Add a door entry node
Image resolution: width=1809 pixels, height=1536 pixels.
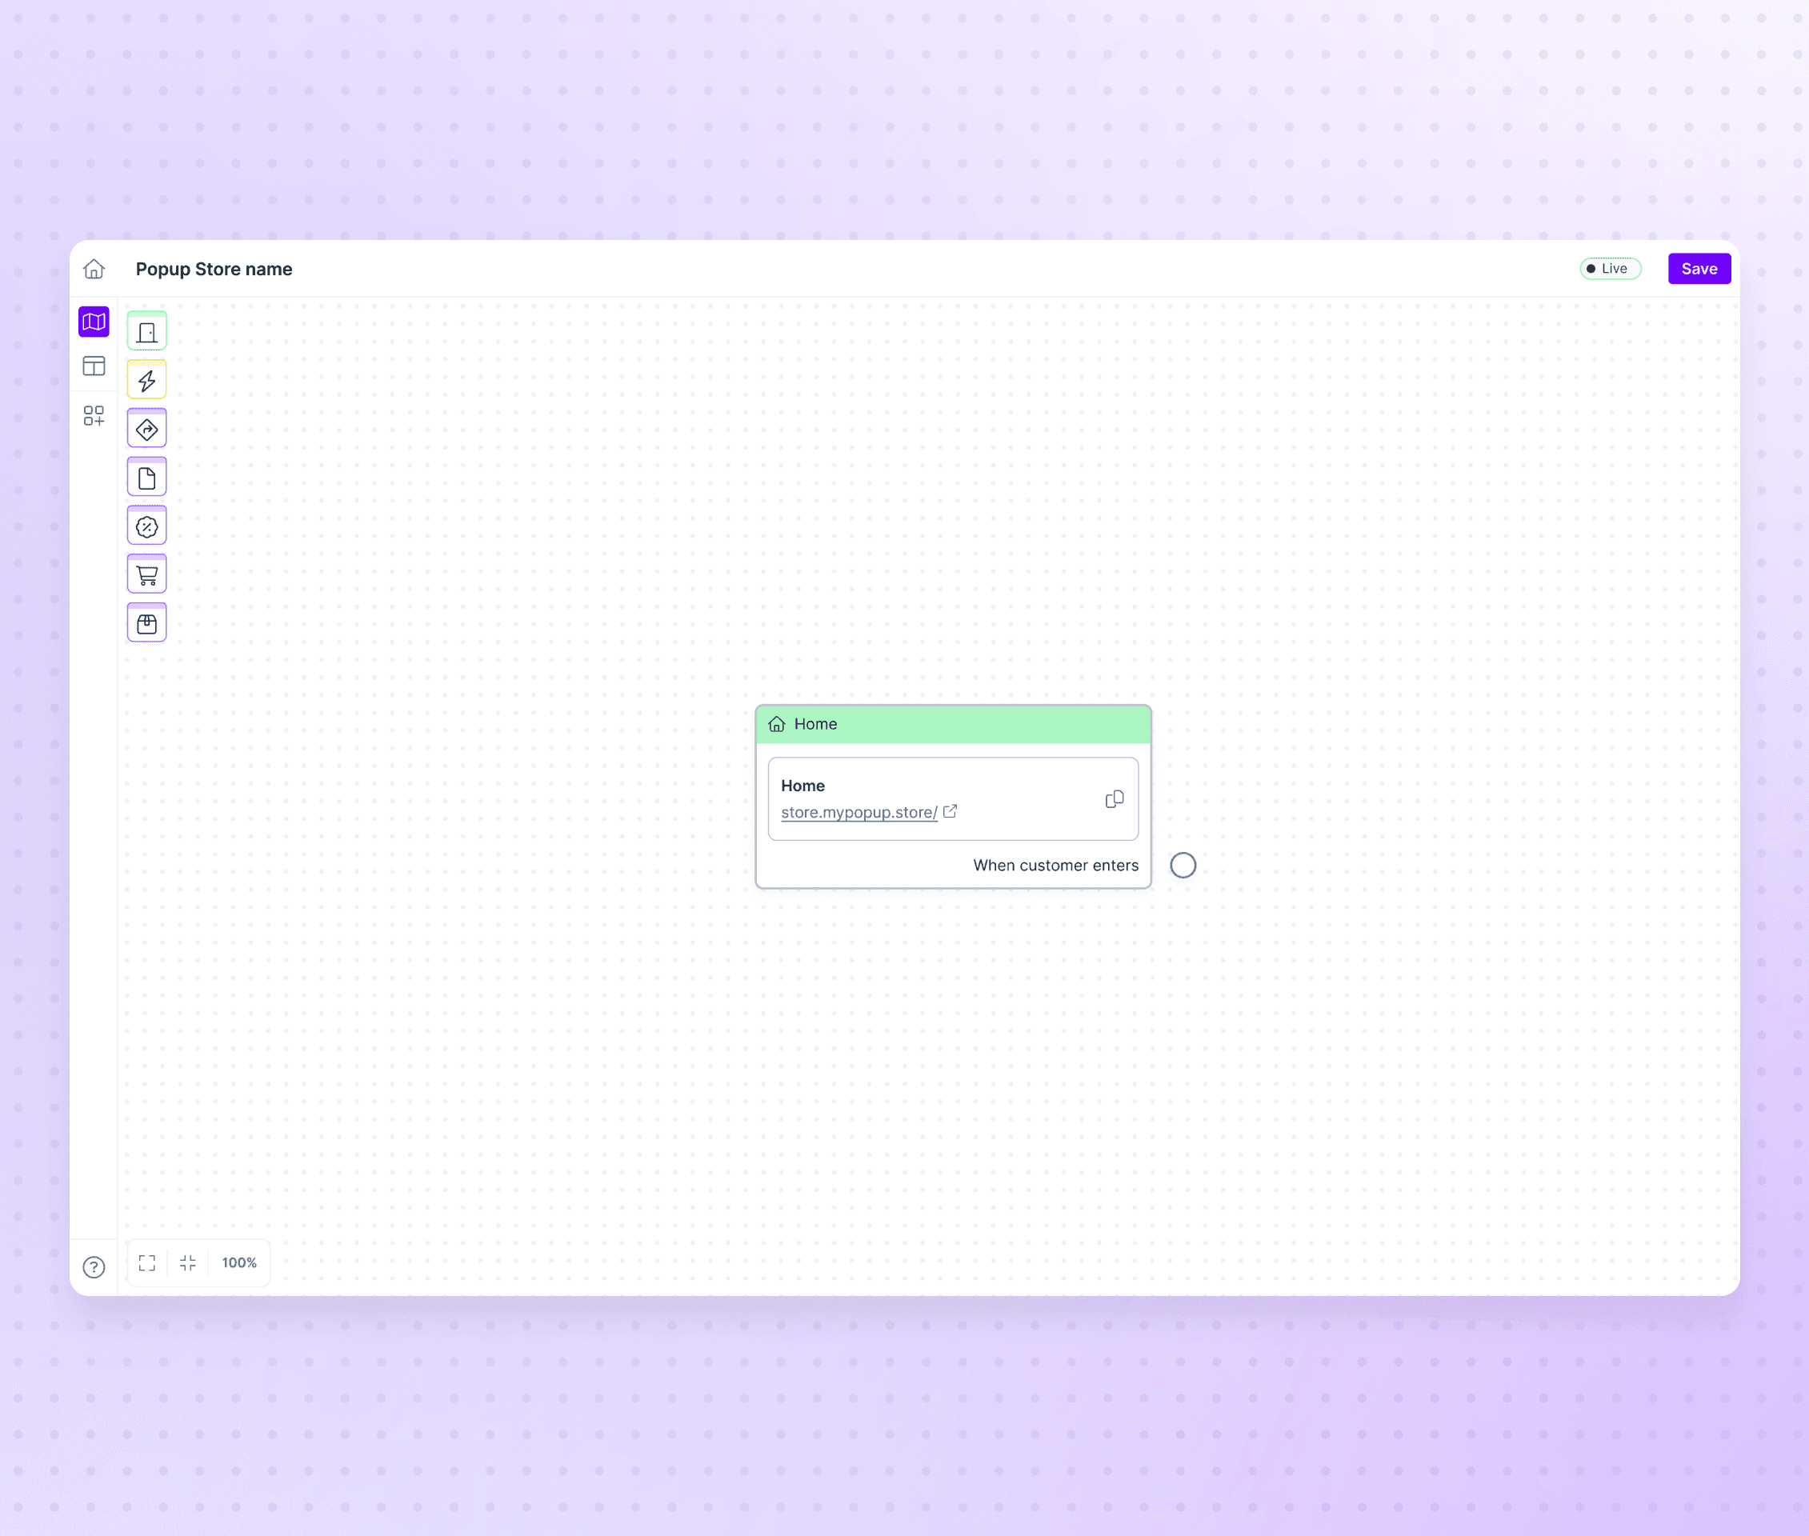pyautogui.click(x=147, y=332)
